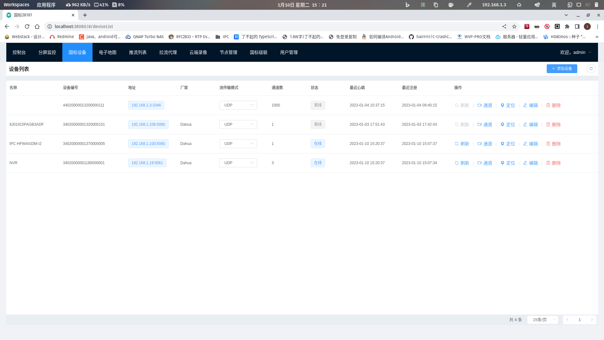This screenshot has width=604, height=340.
Task: Expand the admin user welcome menu
Action: pos(575,52)
